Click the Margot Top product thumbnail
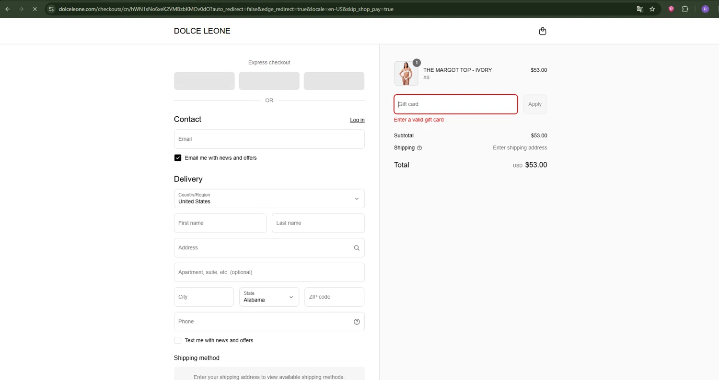Screen dimensions: 719x380 pos(406,73)
